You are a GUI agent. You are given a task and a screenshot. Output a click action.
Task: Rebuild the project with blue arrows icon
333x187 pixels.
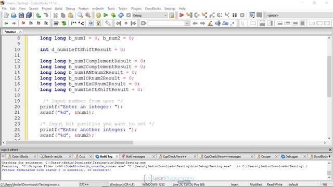(x=121, y=15)
